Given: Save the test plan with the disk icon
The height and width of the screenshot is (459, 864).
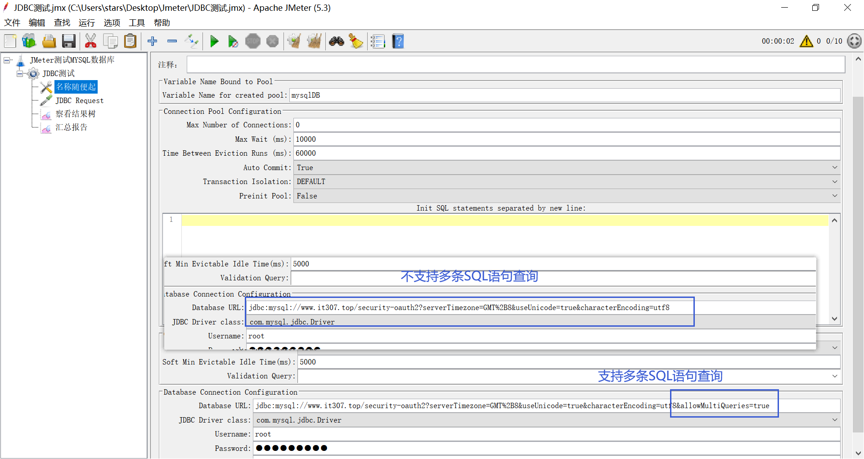Looking at the screenshot, I should tap(68, 41).
